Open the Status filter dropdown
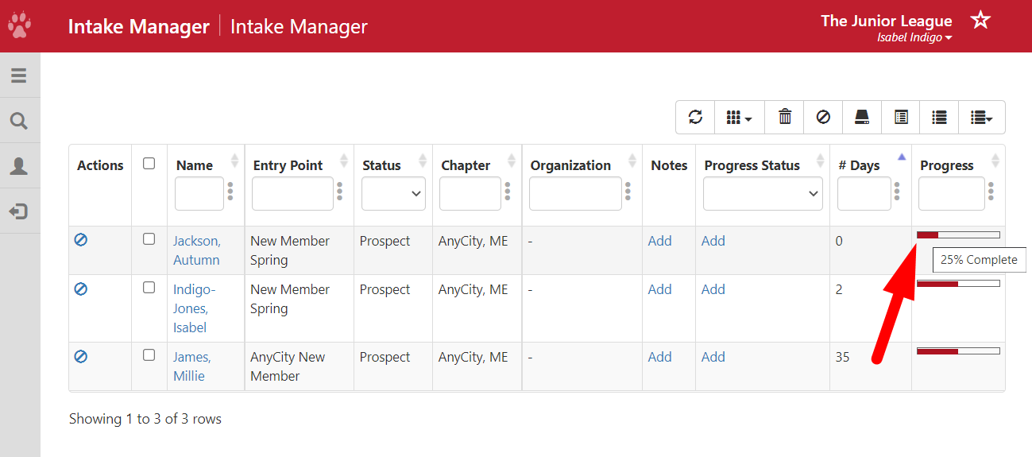The width and height of the screenshot is (1032, 457). click(x=393, y=193)
